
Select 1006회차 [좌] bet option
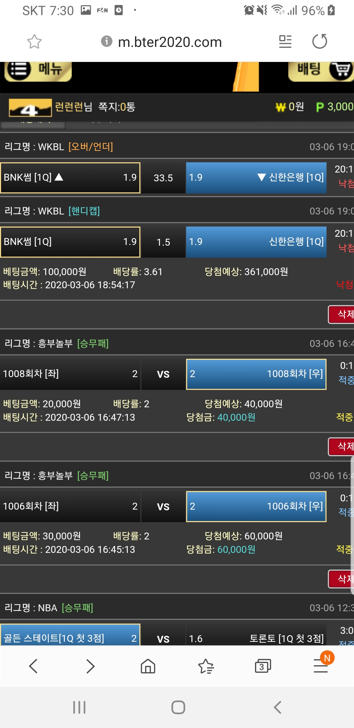pos(70,506)
